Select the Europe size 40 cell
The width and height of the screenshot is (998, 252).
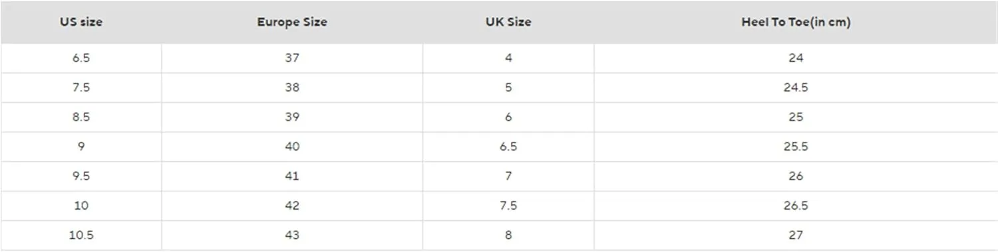pos(292,147)
